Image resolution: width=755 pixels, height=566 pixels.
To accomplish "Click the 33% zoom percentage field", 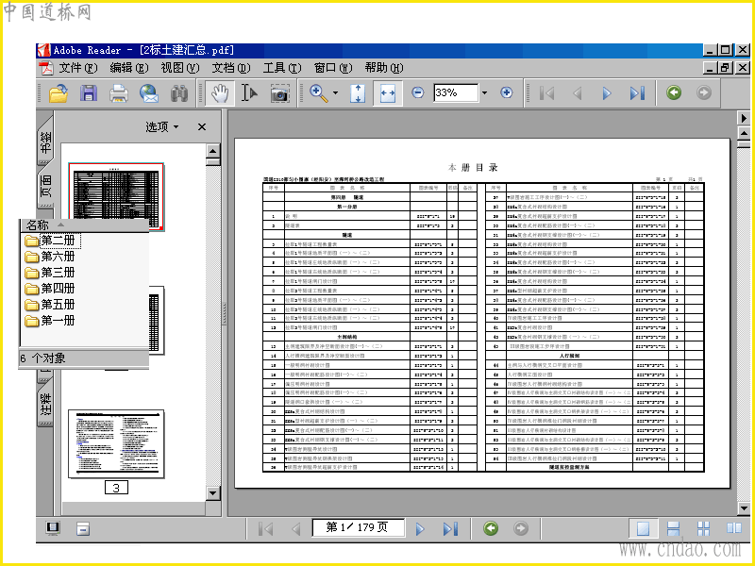I will click(456, 92).
